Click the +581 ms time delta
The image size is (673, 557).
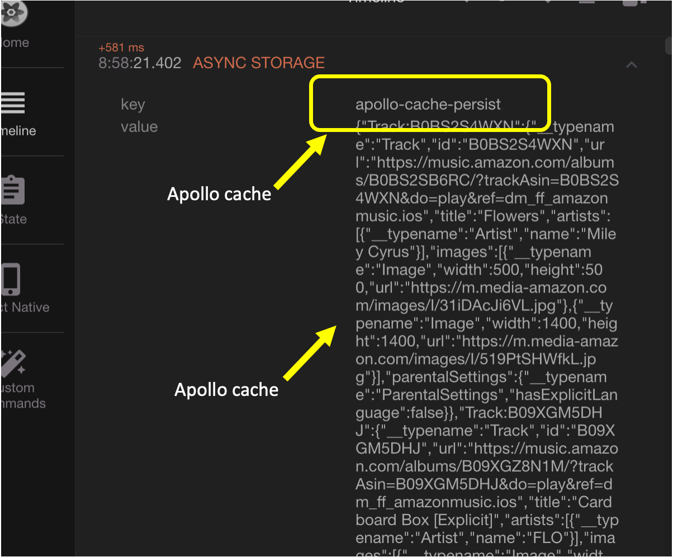pos(121,48)
